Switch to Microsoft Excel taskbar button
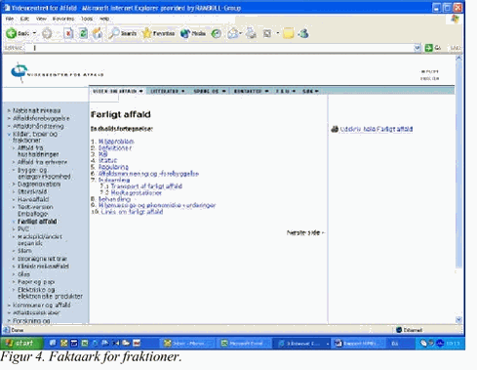This screenshot has height=370, width=477. (244, 344)
